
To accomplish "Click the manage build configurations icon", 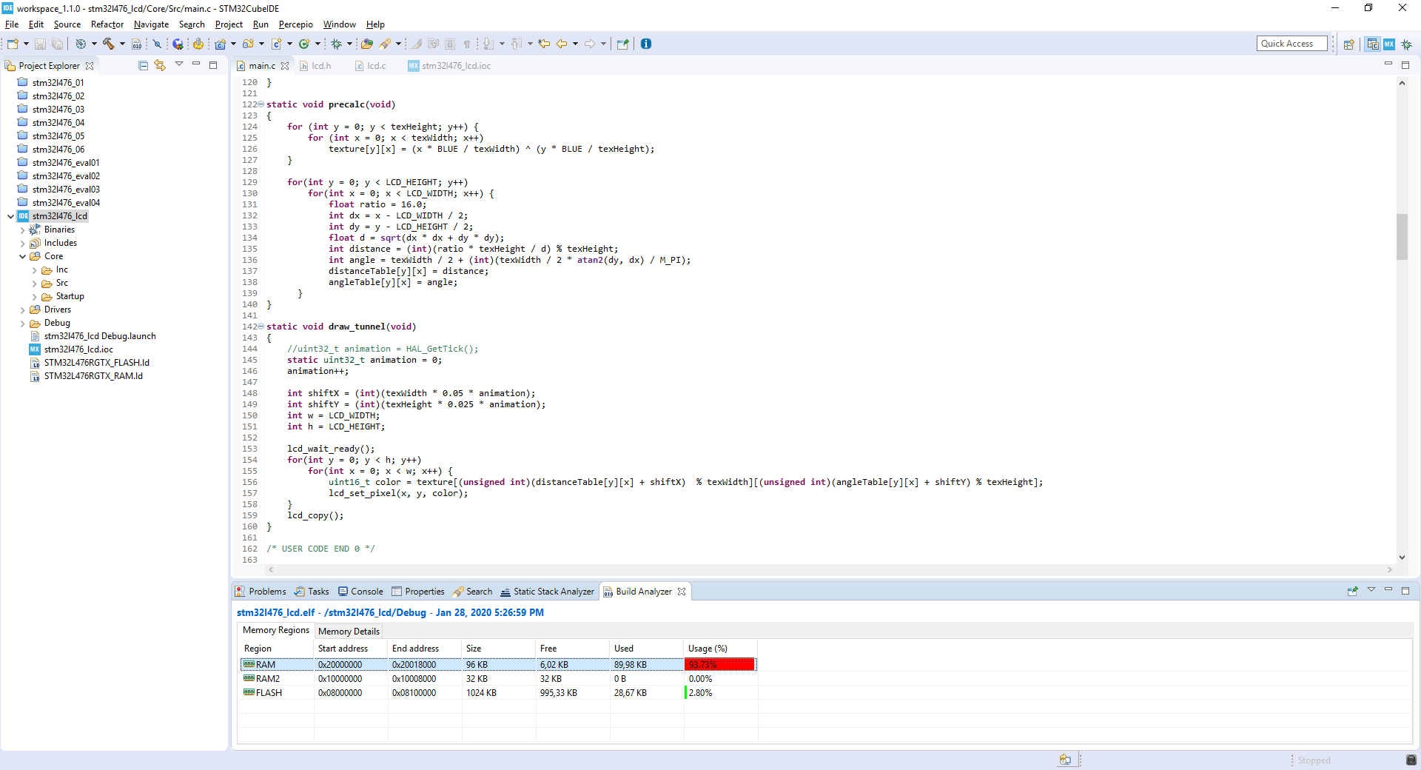I will pos(81,44).
